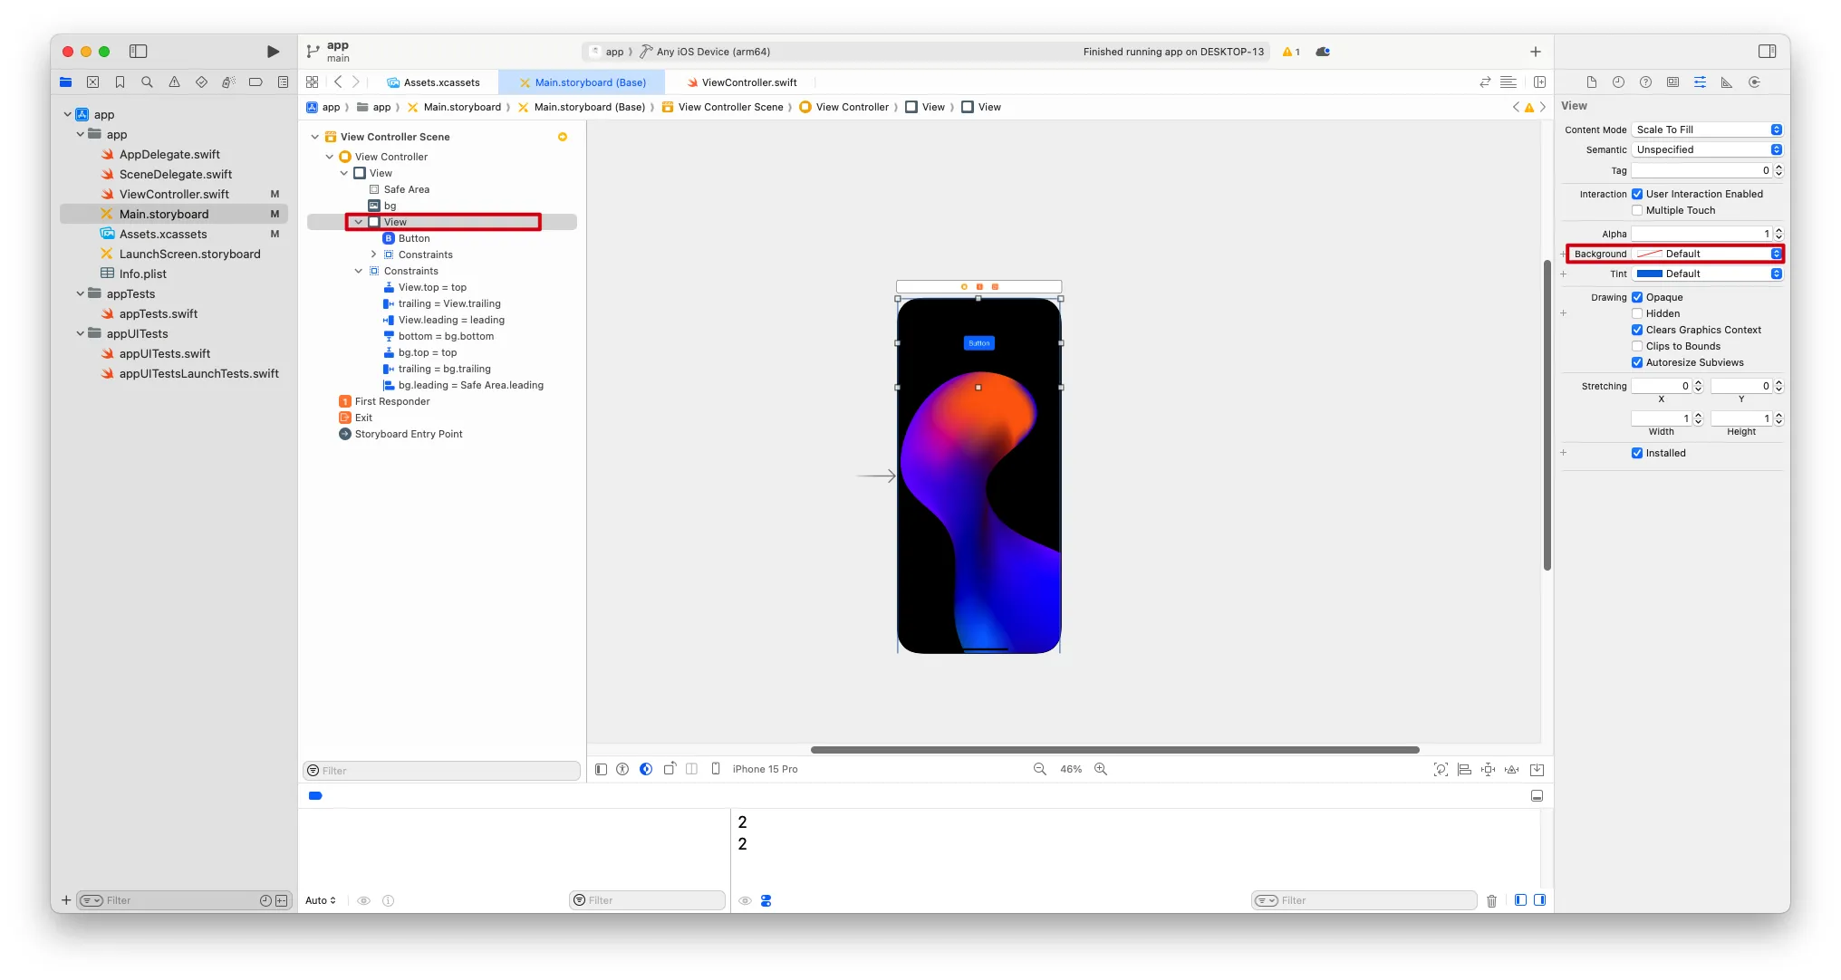Image resolution: width=1841 pixels, height=980 pixels.
Task: Click the iPhone 15 Pro device button
Action: [765, 769]
